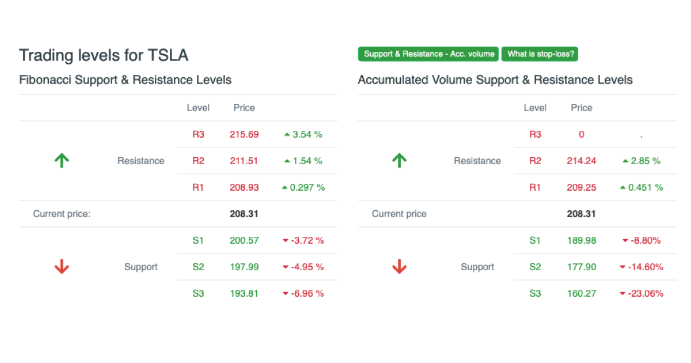The image size is (691, 363).
Task: Click Fibonacci R1 price 208.93
Action: pyautogui.click(x=244, y=187)
